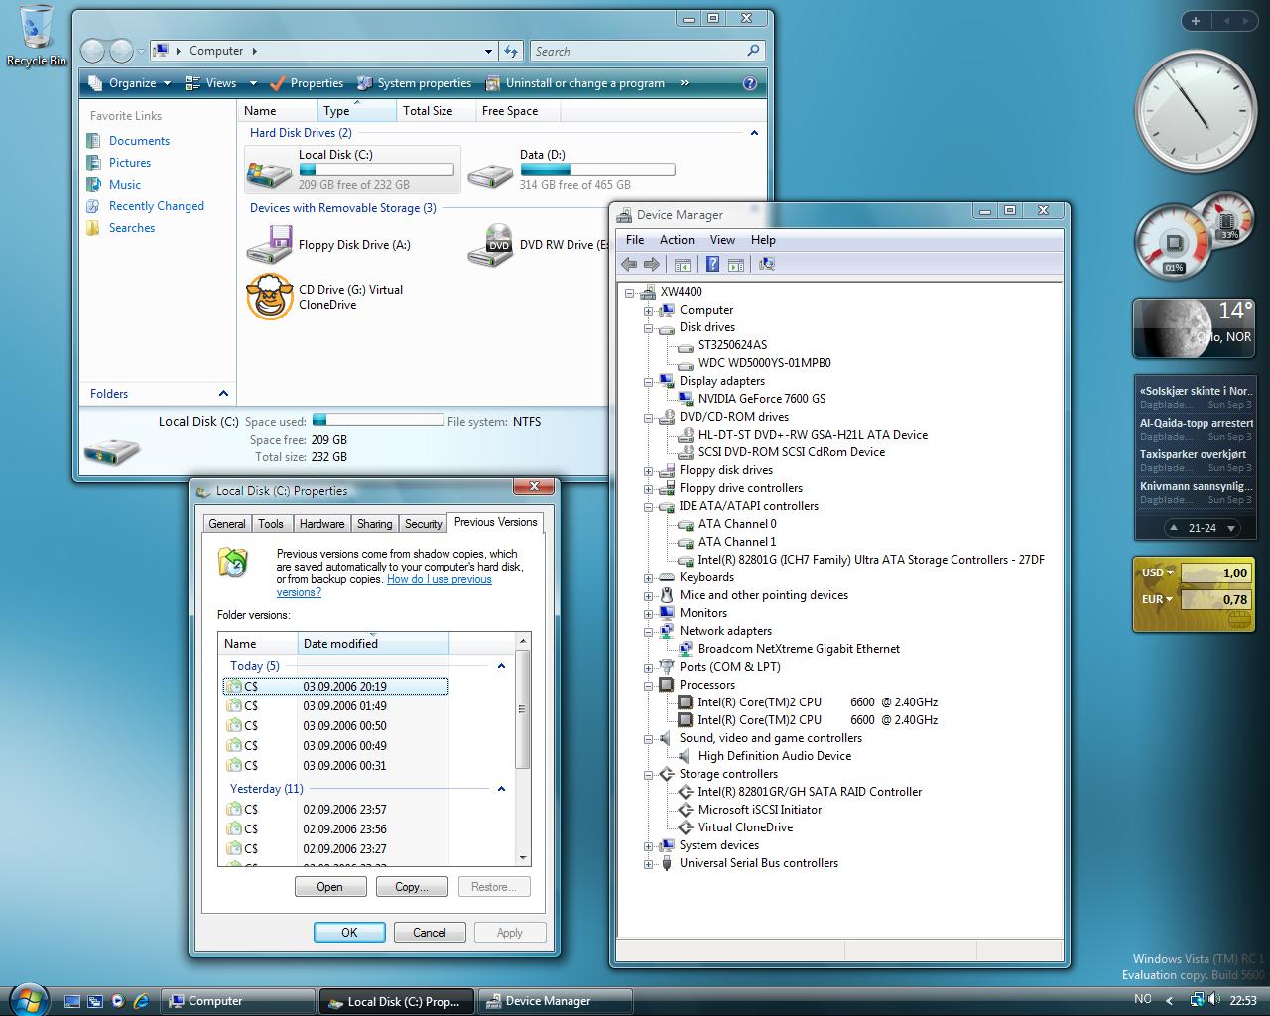1270x1016 pixels.
Task: Click Show Desktop quick launch icon
Action: [x=71, y=1001]
